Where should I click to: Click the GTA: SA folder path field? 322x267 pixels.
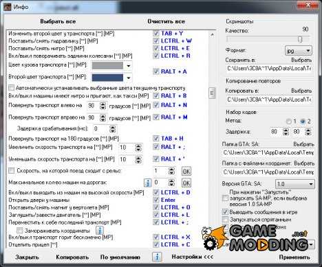pyautogui.click(x=268, y=152)
